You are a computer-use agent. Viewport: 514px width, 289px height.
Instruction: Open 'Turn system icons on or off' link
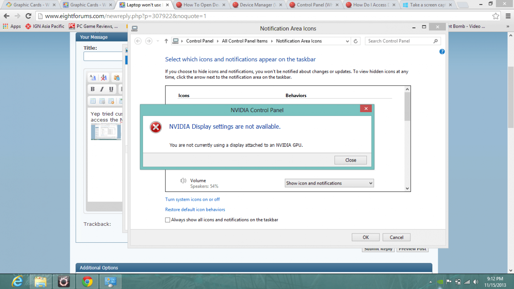[192, 199]
